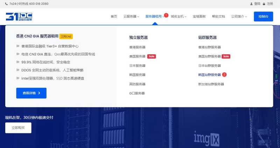Expand 域名主机 navigation menu
This screenshot has height=148, width=280.
coord(178,16)
